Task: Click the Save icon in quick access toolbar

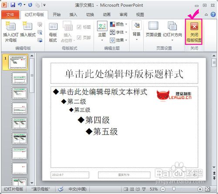Action: point(13,5)
